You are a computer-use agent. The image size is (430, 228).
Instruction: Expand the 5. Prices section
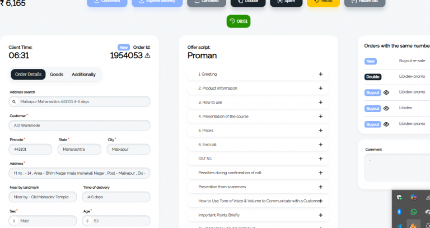258,131
